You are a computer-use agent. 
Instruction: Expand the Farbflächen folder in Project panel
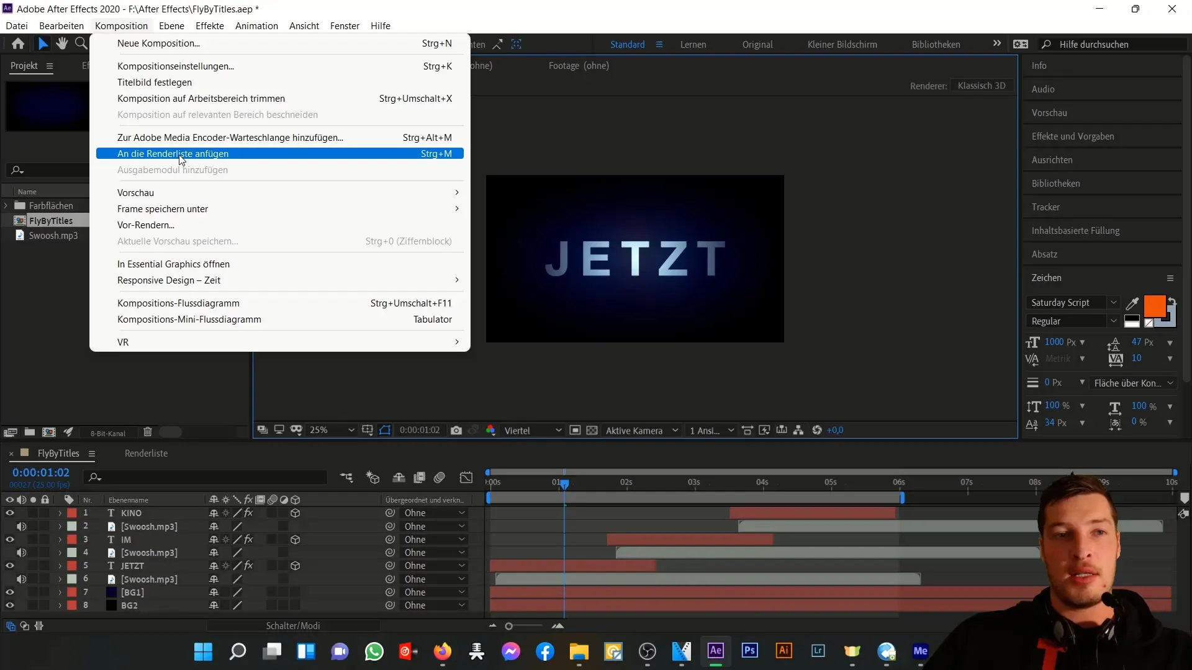coord(6,205)
